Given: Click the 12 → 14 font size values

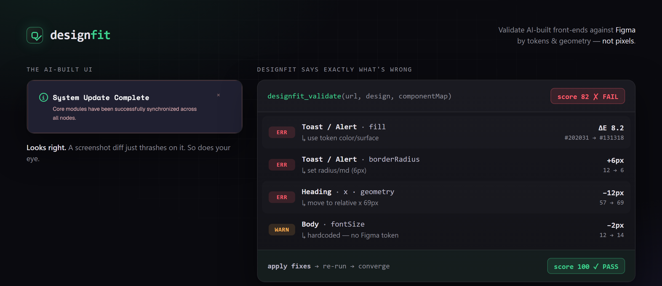Looking at the screenshot, I should [612, 235].
